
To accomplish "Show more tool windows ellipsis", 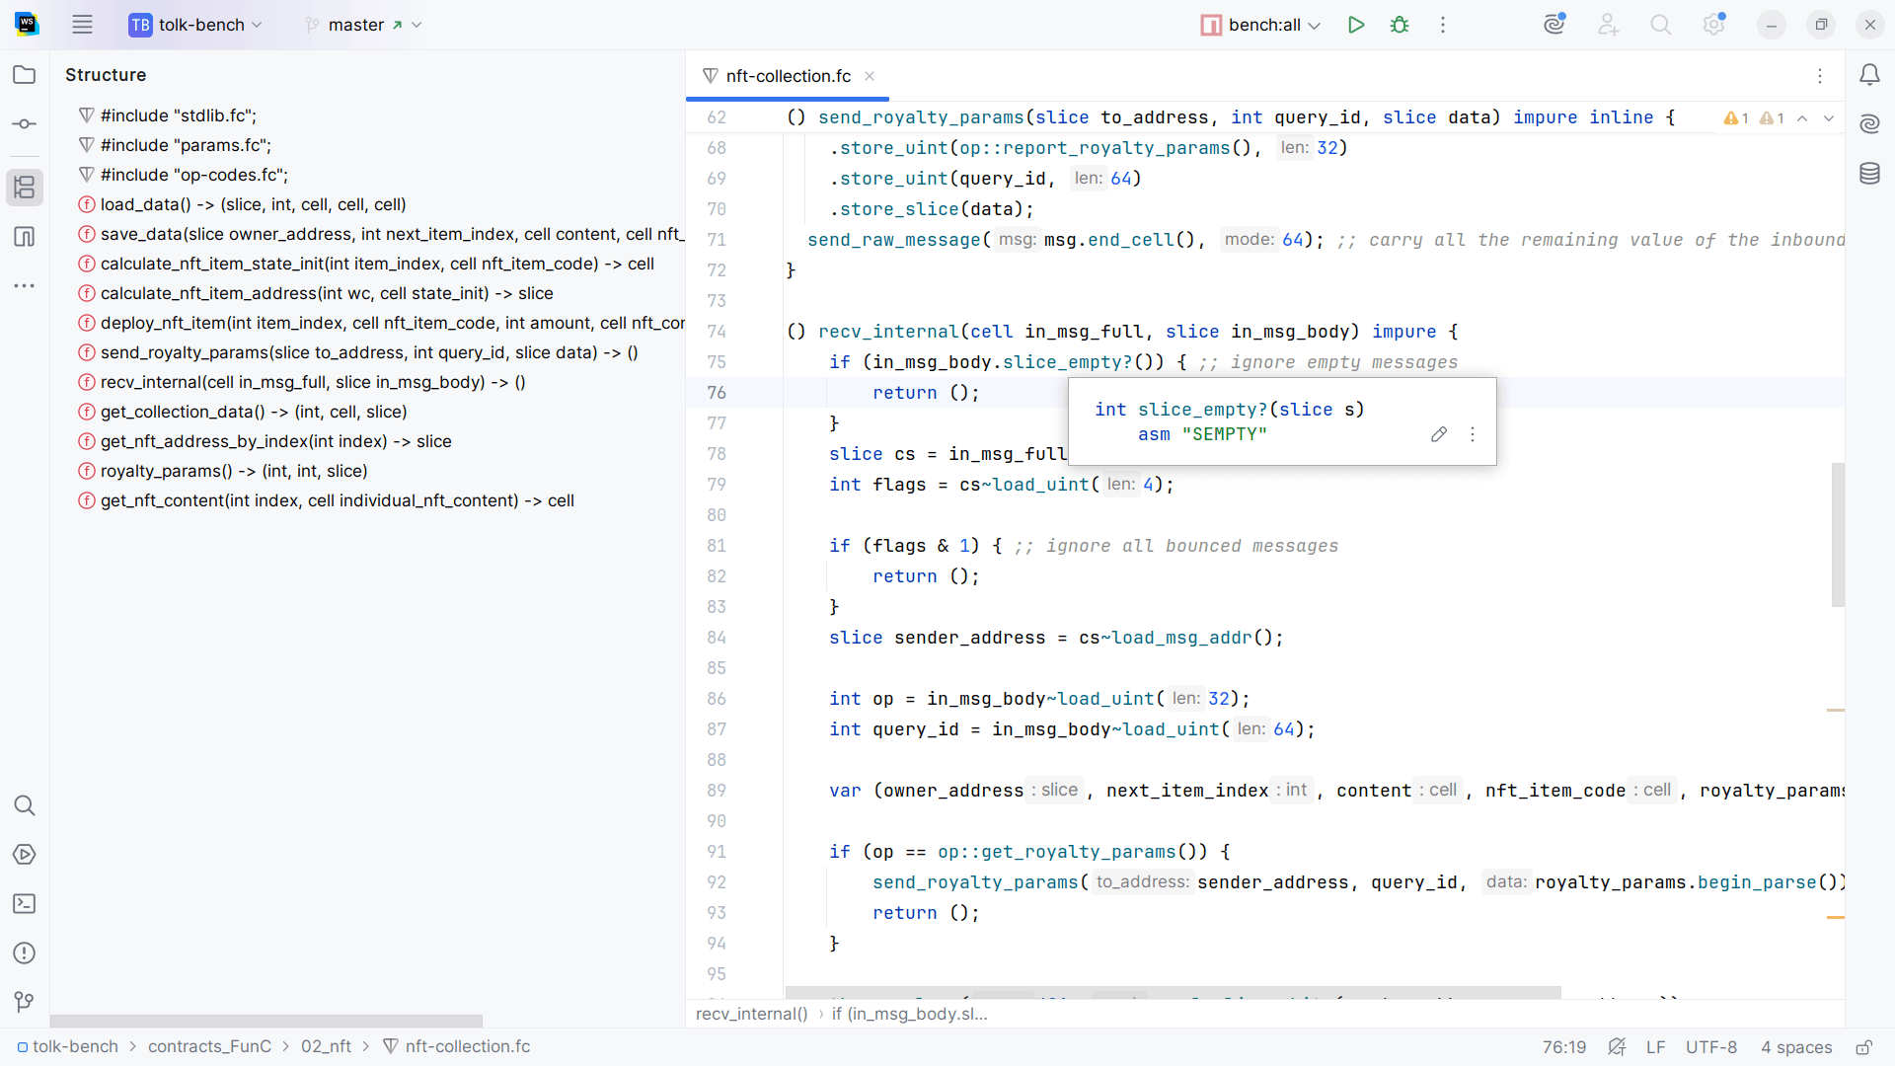I will tap(25, 286).
